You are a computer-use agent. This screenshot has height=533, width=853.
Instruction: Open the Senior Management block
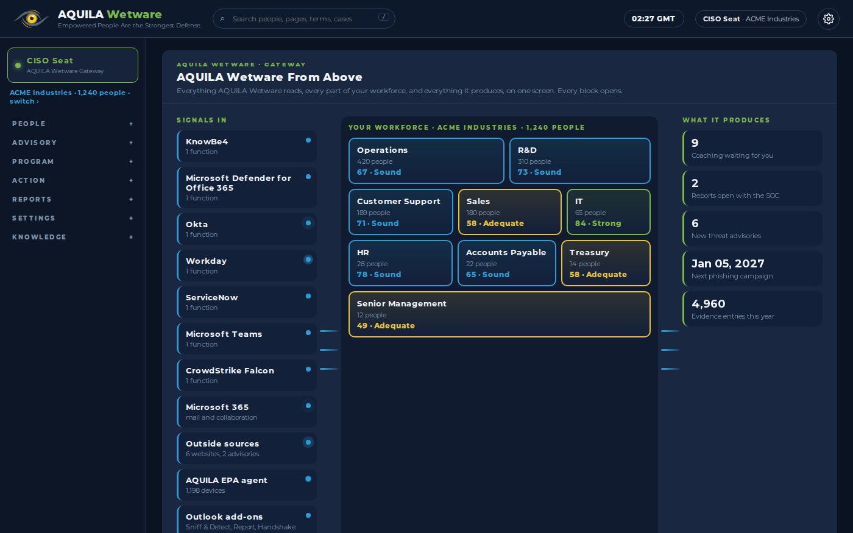coord(500,314)
